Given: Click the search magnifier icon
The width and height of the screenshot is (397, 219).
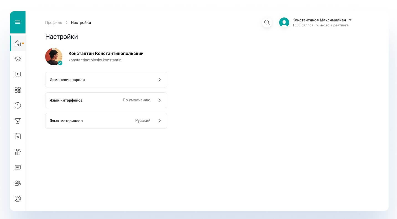Looking at the screenshot, I should [267, 22].
